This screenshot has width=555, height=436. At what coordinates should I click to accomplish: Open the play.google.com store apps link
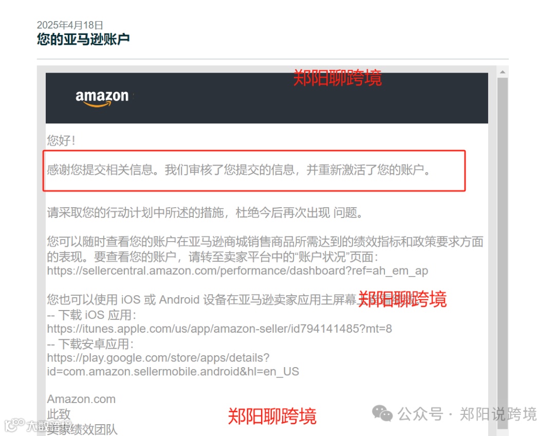pyautogui.click(x=158, y=358)
